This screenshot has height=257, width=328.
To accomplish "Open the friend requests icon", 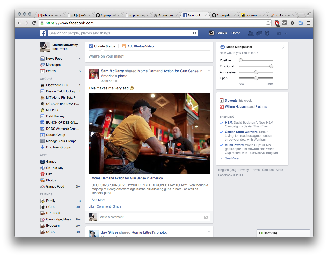I will 251,33.
